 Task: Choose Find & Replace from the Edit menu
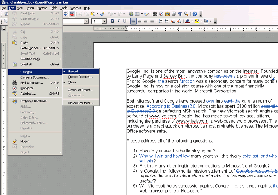click(35, 83)
